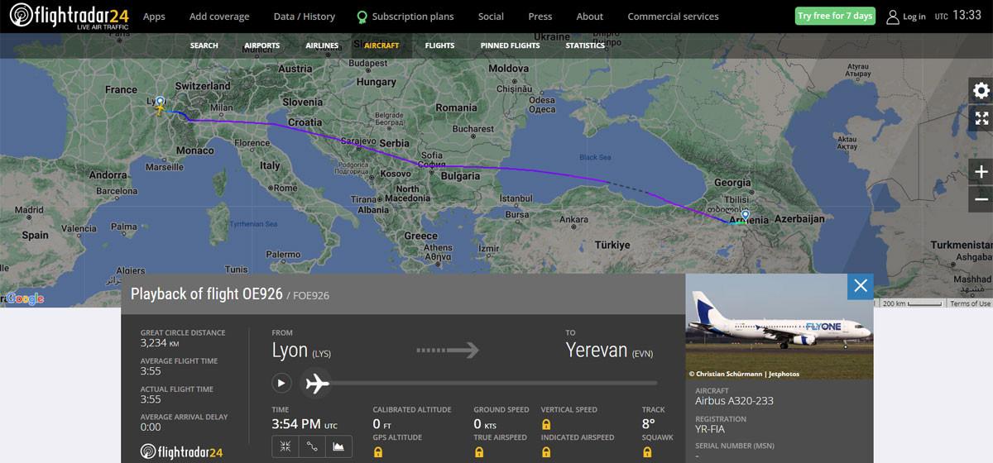Click the center-on-aircraft icon button
993x463 pixels.
click(285, 446)
